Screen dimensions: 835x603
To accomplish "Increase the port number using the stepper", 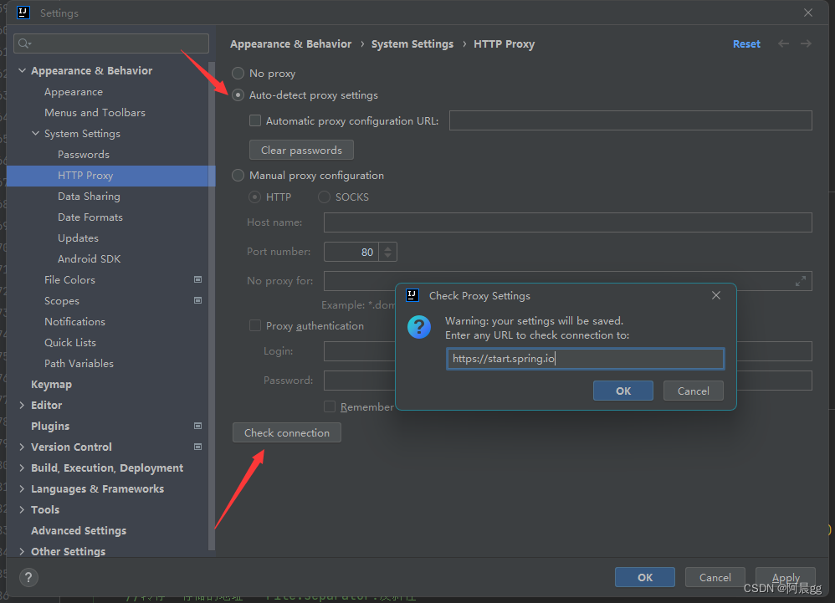I will [x=387, y=248].
